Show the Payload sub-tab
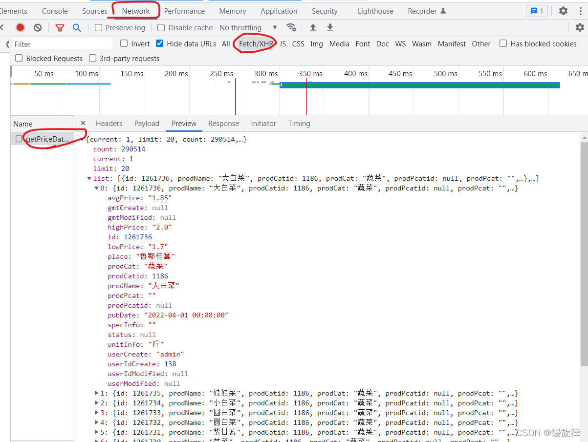588x442 pixels. click(147, 124)
